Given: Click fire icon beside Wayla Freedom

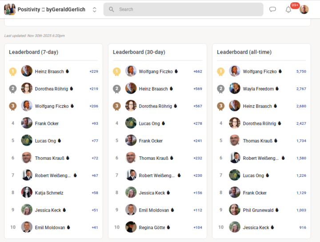Looking at the screenshot, I should coord(277,88).
